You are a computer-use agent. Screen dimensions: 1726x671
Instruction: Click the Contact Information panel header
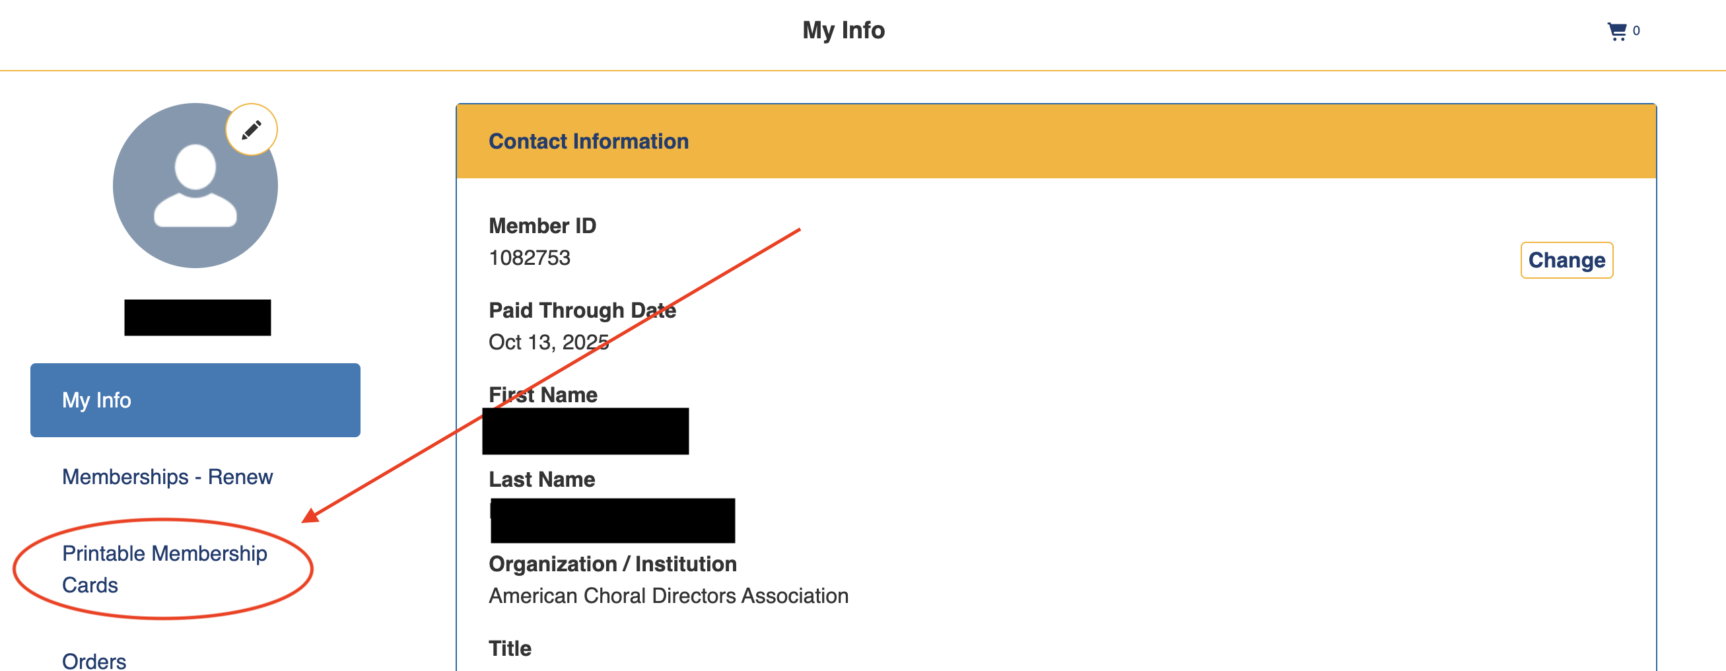click(x=588, y=141)
